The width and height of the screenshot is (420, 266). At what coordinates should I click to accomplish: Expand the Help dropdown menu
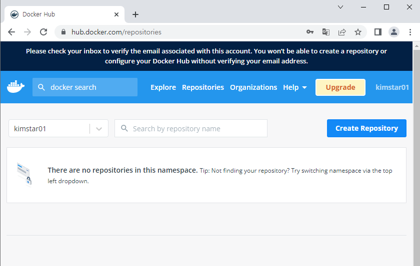click(x=295, y=87)
